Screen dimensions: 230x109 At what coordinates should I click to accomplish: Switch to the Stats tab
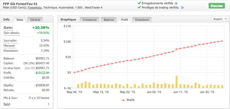20,20
